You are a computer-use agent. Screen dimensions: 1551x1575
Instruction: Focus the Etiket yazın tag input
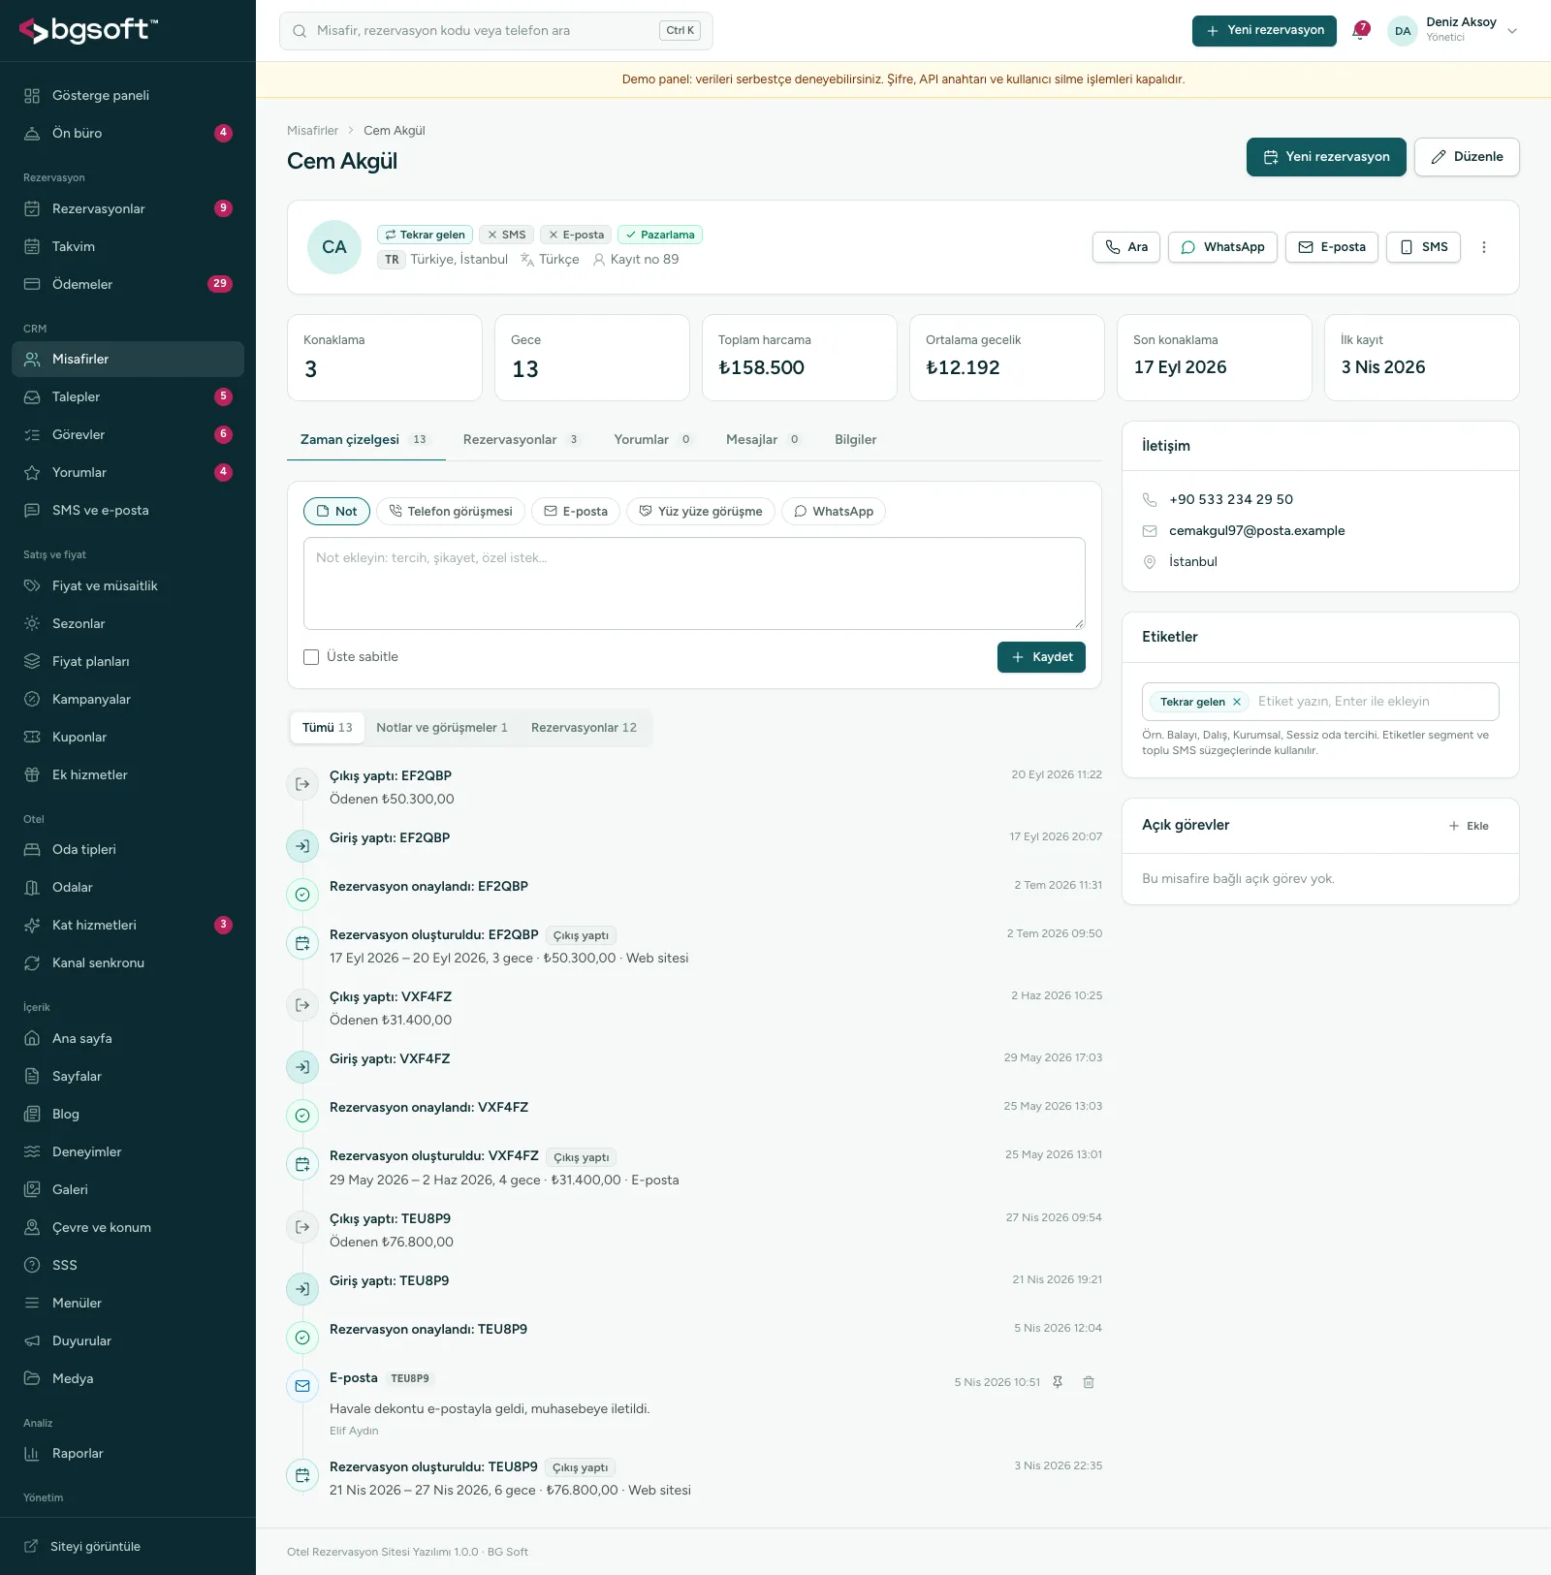coord(1374,702)
